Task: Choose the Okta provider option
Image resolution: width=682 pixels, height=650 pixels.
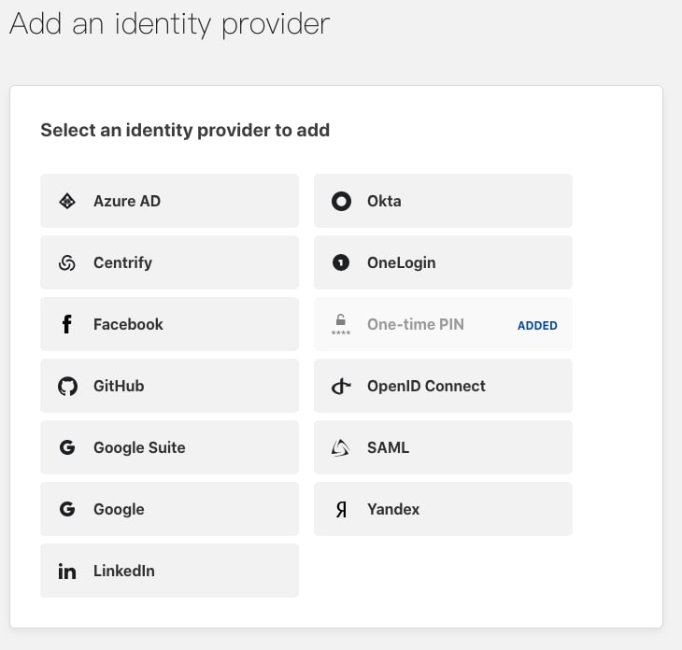Action: point(443,201)
